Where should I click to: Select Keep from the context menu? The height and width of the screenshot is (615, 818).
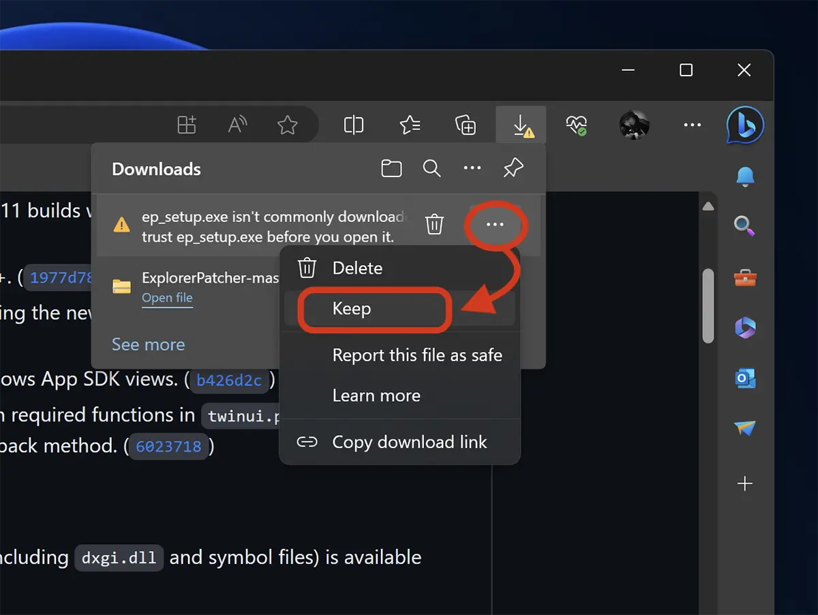351,309
